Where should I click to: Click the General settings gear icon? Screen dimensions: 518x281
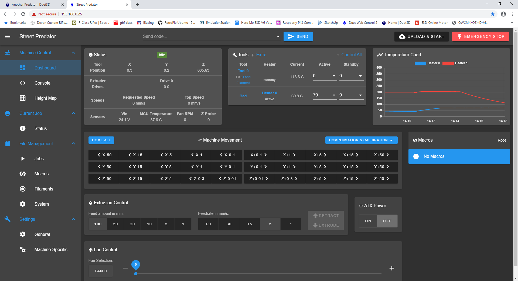coord(23,234)
